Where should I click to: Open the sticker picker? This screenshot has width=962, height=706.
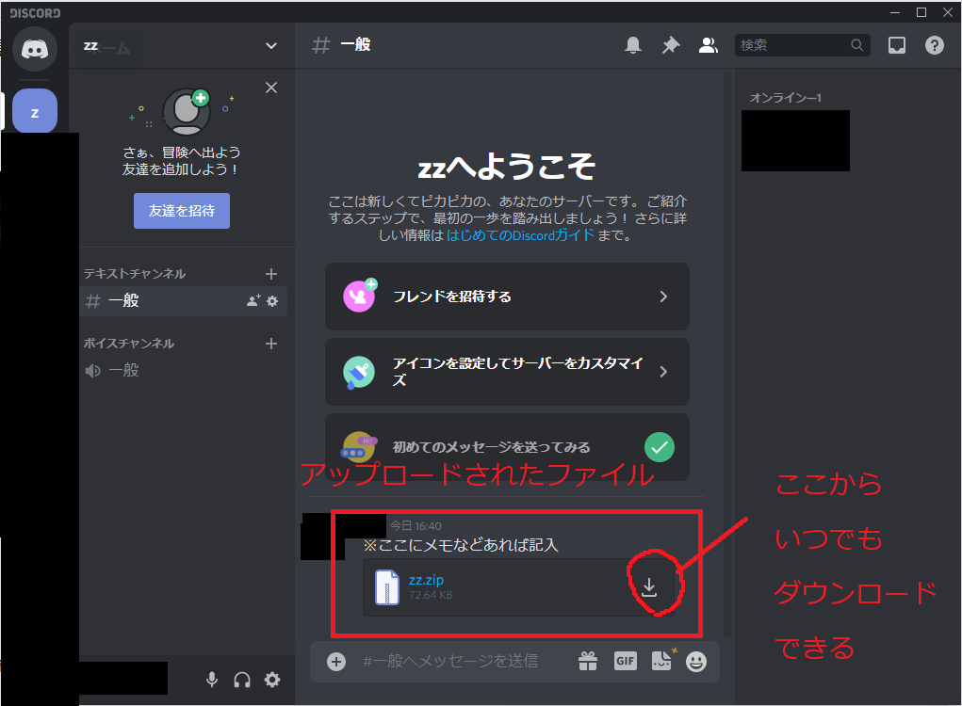point(661,661)
